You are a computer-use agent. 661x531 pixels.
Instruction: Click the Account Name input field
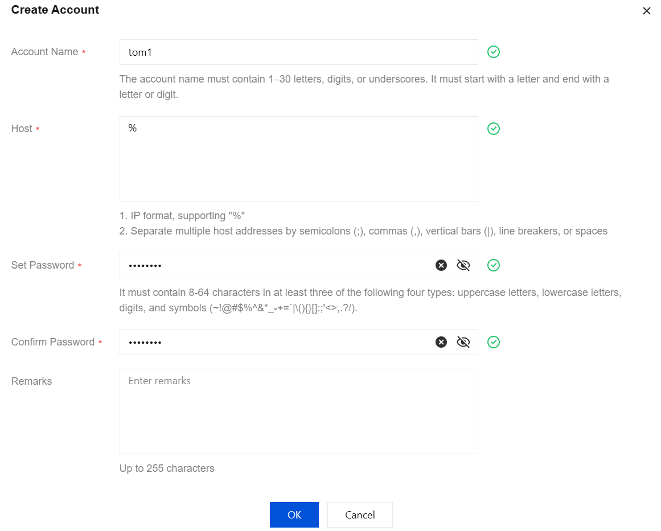pyautogui.click(x=298, y=52)
